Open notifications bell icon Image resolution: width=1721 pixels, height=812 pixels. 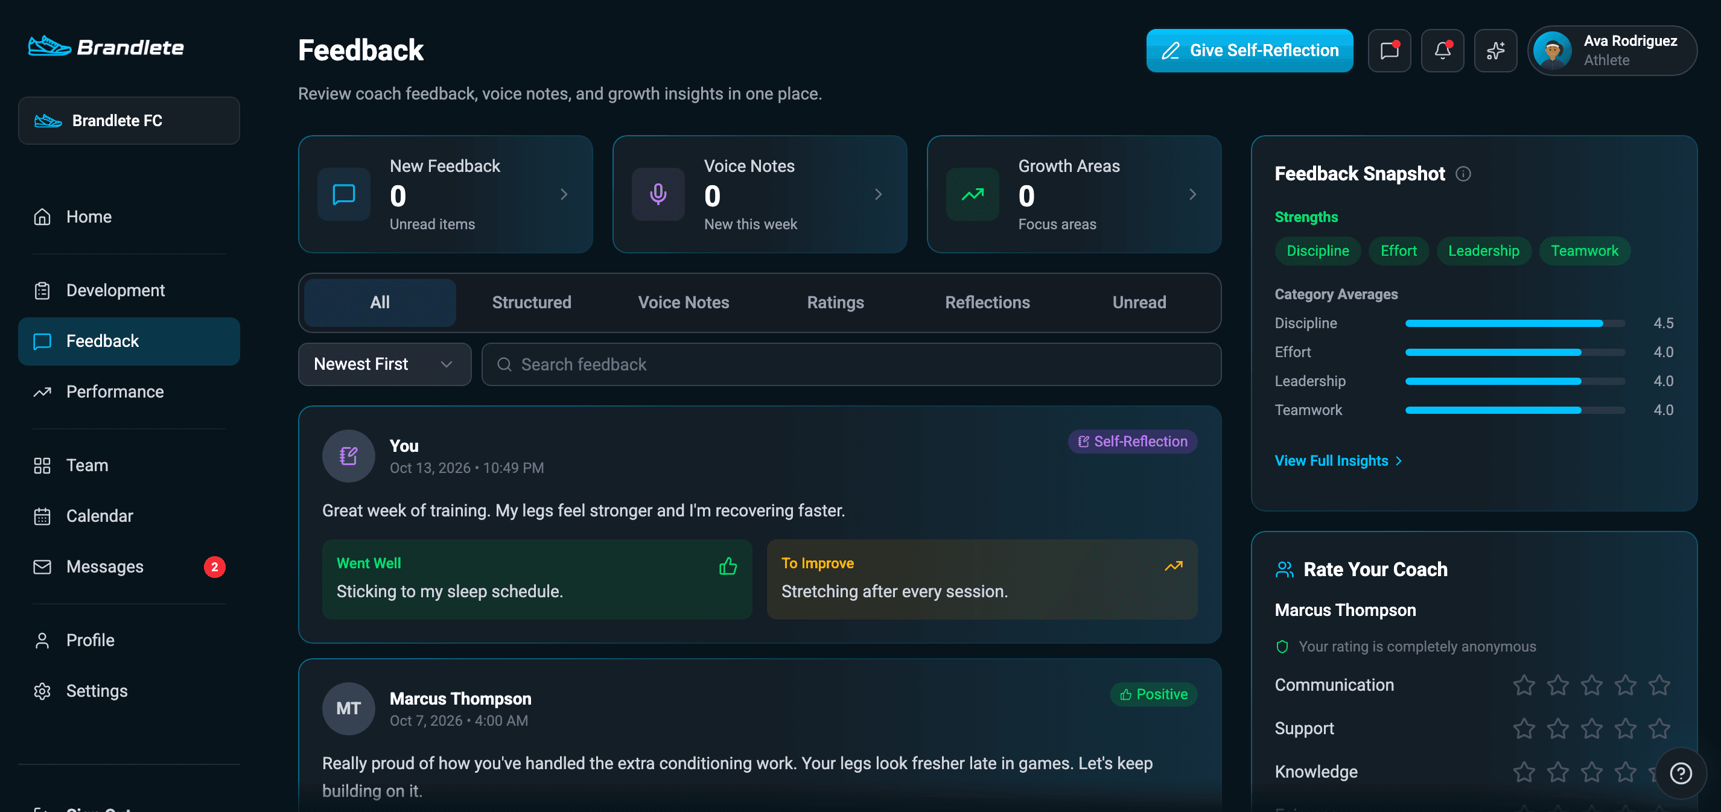(x=1442, y=50)
